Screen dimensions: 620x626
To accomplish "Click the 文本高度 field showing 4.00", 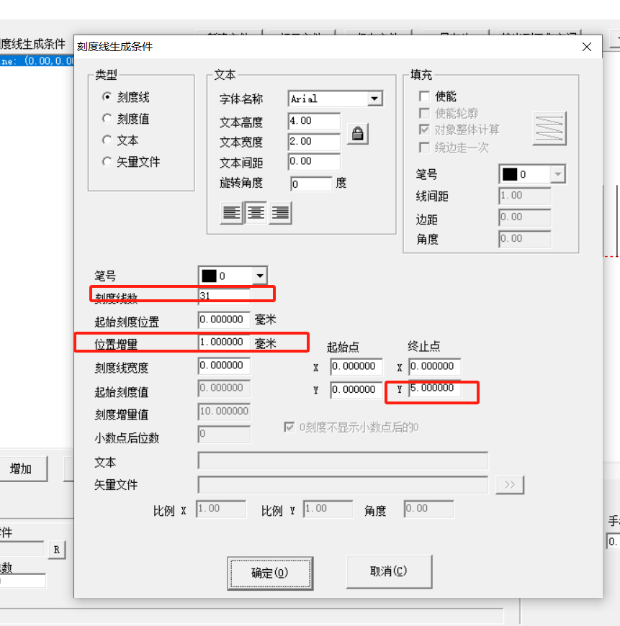I will tap(314, 121).
